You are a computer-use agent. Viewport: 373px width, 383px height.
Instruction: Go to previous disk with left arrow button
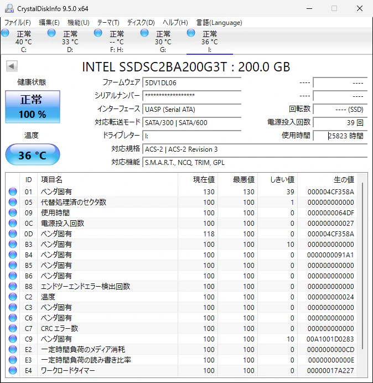12,66
